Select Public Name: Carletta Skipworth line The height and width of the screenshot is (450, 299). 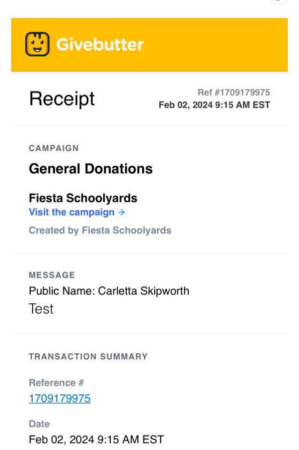click(x=109, y=291)
